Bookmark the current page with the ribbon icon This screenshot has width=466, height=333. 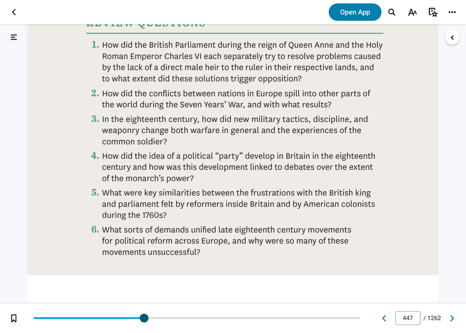pos(14,318)
